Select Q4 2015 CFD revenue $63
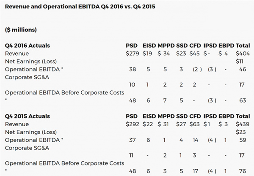The image size is (254, 176). [x=194, y=124]
